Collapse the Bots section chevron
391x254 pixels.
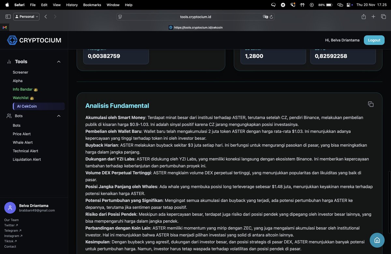[x=59, y=116]
